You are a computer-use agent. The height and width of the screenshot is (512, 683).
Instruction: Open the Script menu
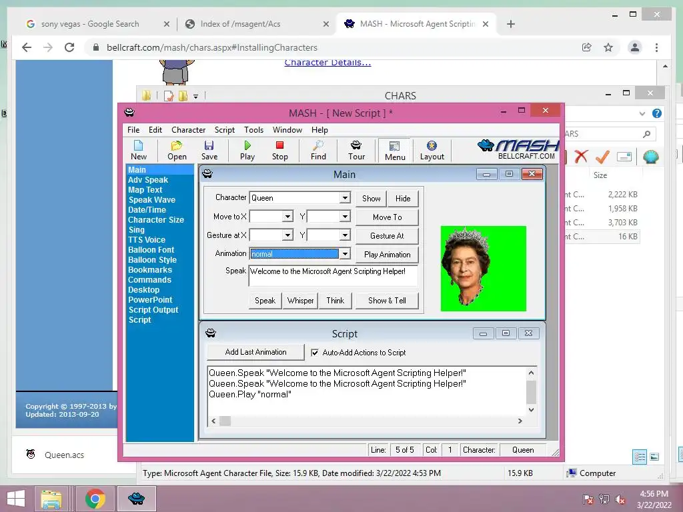(225, 130)
